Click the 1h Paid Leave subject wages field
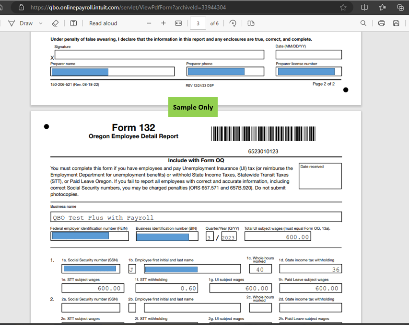 [x=310, y=288]
